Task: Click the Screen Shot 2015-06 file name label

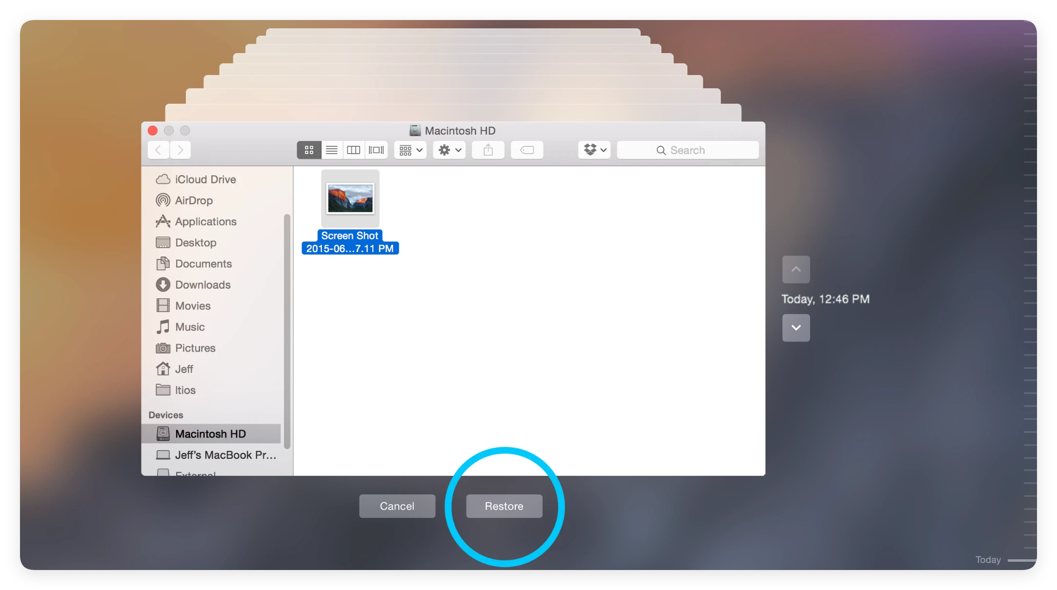Action: 350,242
